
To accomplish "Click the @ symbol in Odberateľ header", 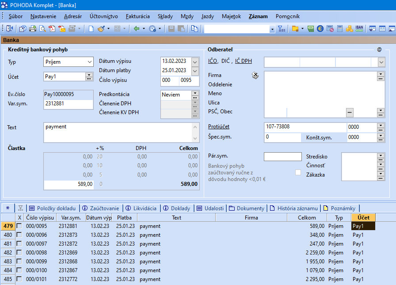I will click(379, 50).
